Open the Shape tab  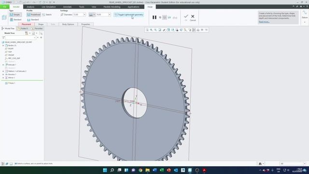[41, 24]
